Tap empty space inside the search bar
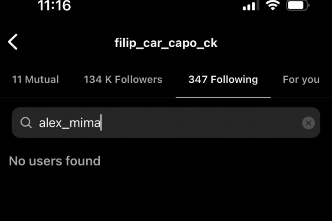Image resolution: width=332 pixels, height=221 pixels. click(201, 123)
